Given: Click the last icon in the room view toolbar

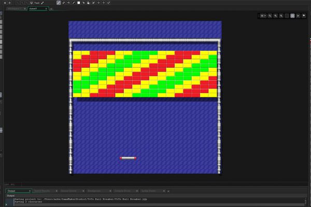Looking at the screenshot, I should (304, 16).
